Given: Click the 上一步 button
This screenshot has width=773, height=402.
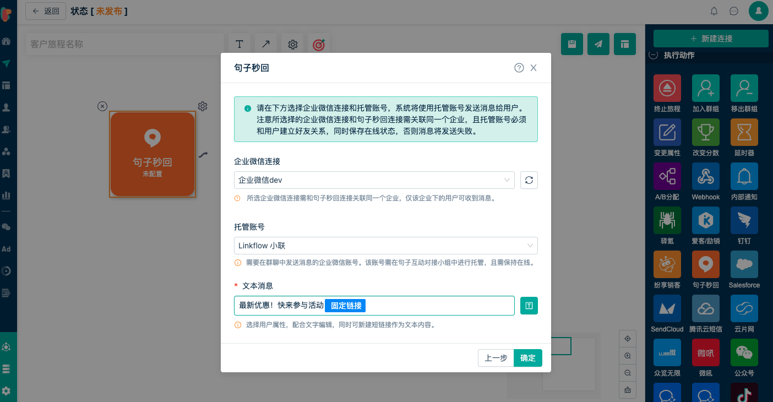Looking at the screenshot, I should [x=496, y=358].
